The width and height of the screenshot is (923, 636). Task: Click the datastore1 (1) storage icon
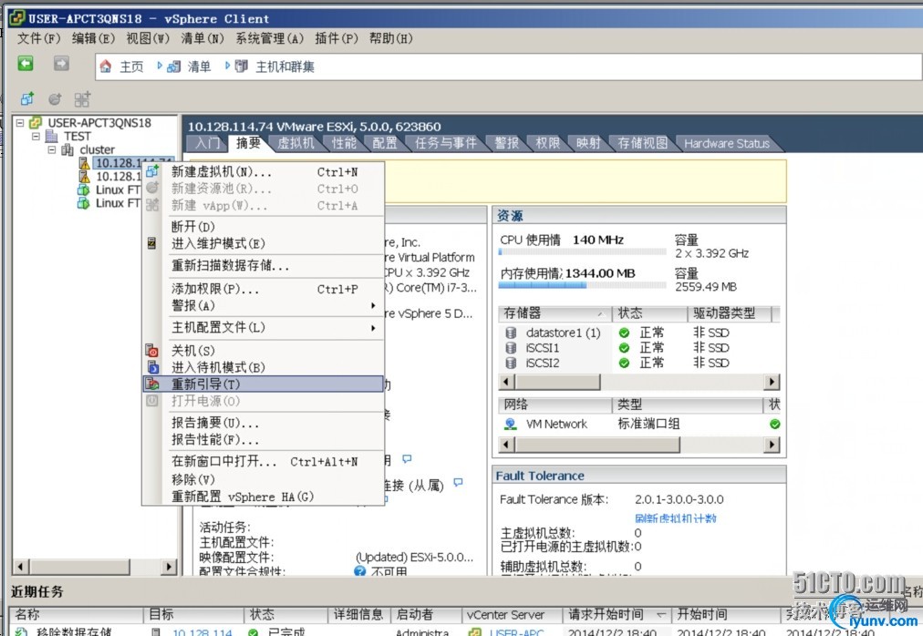coord(511,333)
